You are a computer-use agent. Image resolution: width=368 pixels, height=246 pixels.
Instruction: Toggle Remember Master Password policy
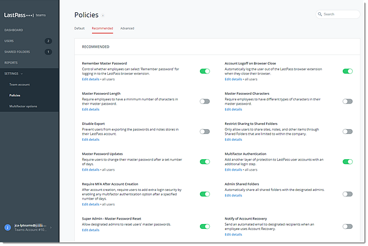pyautogui.click(x=205, y=71)
